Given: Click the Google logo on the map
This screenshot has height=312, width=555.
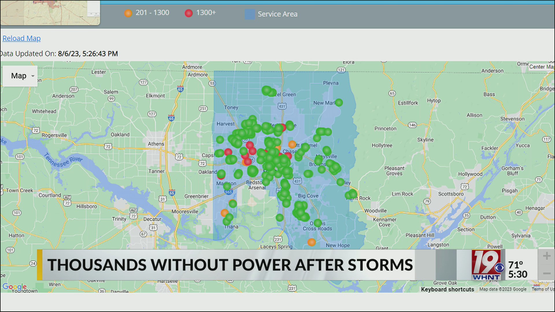Looking at the screenshot, I should [14, 286].
